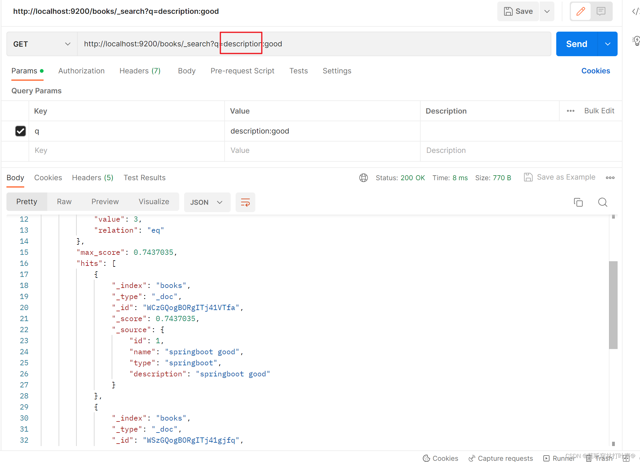Click the search response magnifier icon

(603, 202)
